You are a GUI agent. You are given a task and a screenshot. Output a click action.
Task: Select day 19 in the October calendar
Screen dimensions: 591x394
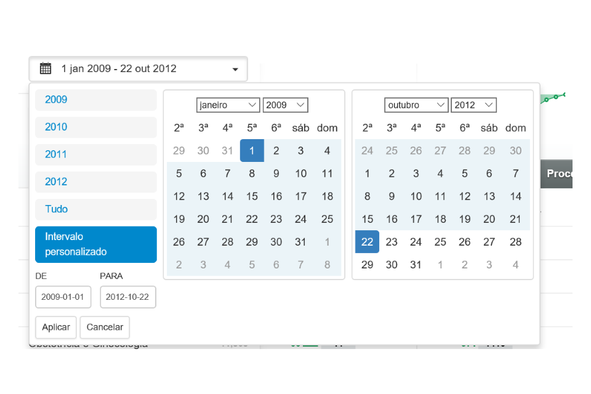(x=464, y=219)
